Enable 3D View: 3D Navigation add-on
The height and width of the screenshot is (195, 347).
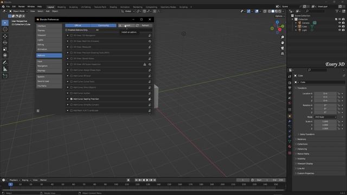[72, 35]
